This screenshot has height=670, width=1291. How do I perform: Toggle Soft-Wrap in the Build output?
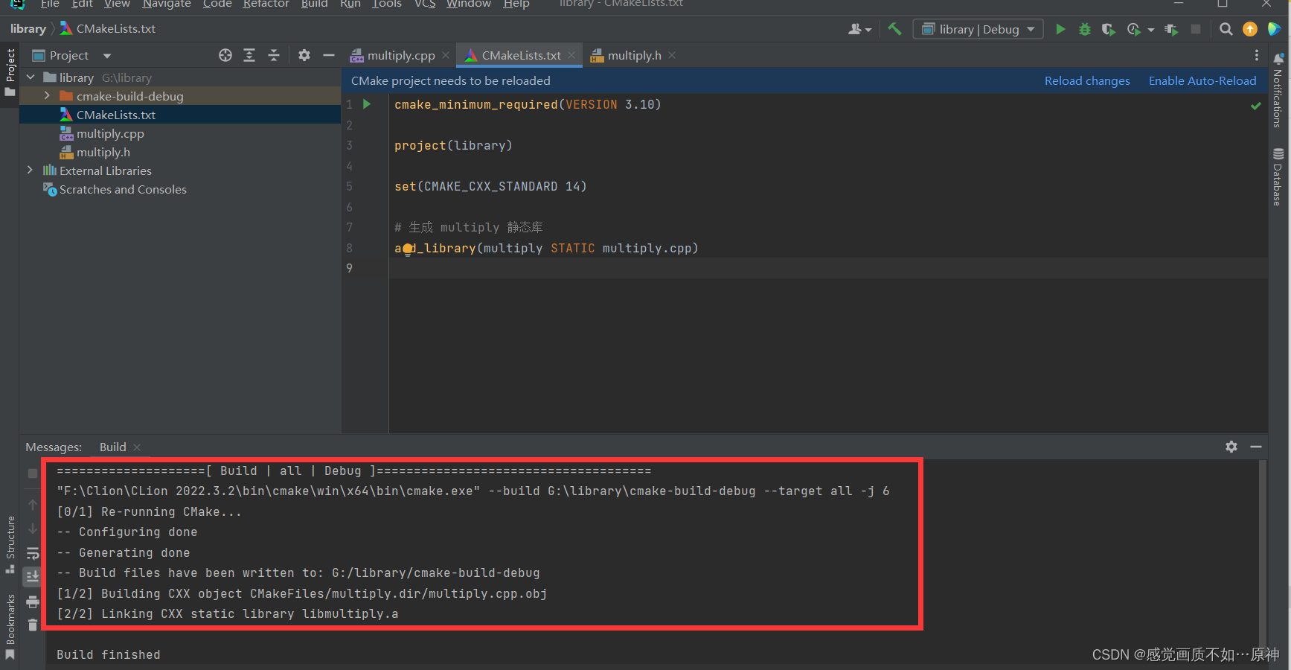33,553
